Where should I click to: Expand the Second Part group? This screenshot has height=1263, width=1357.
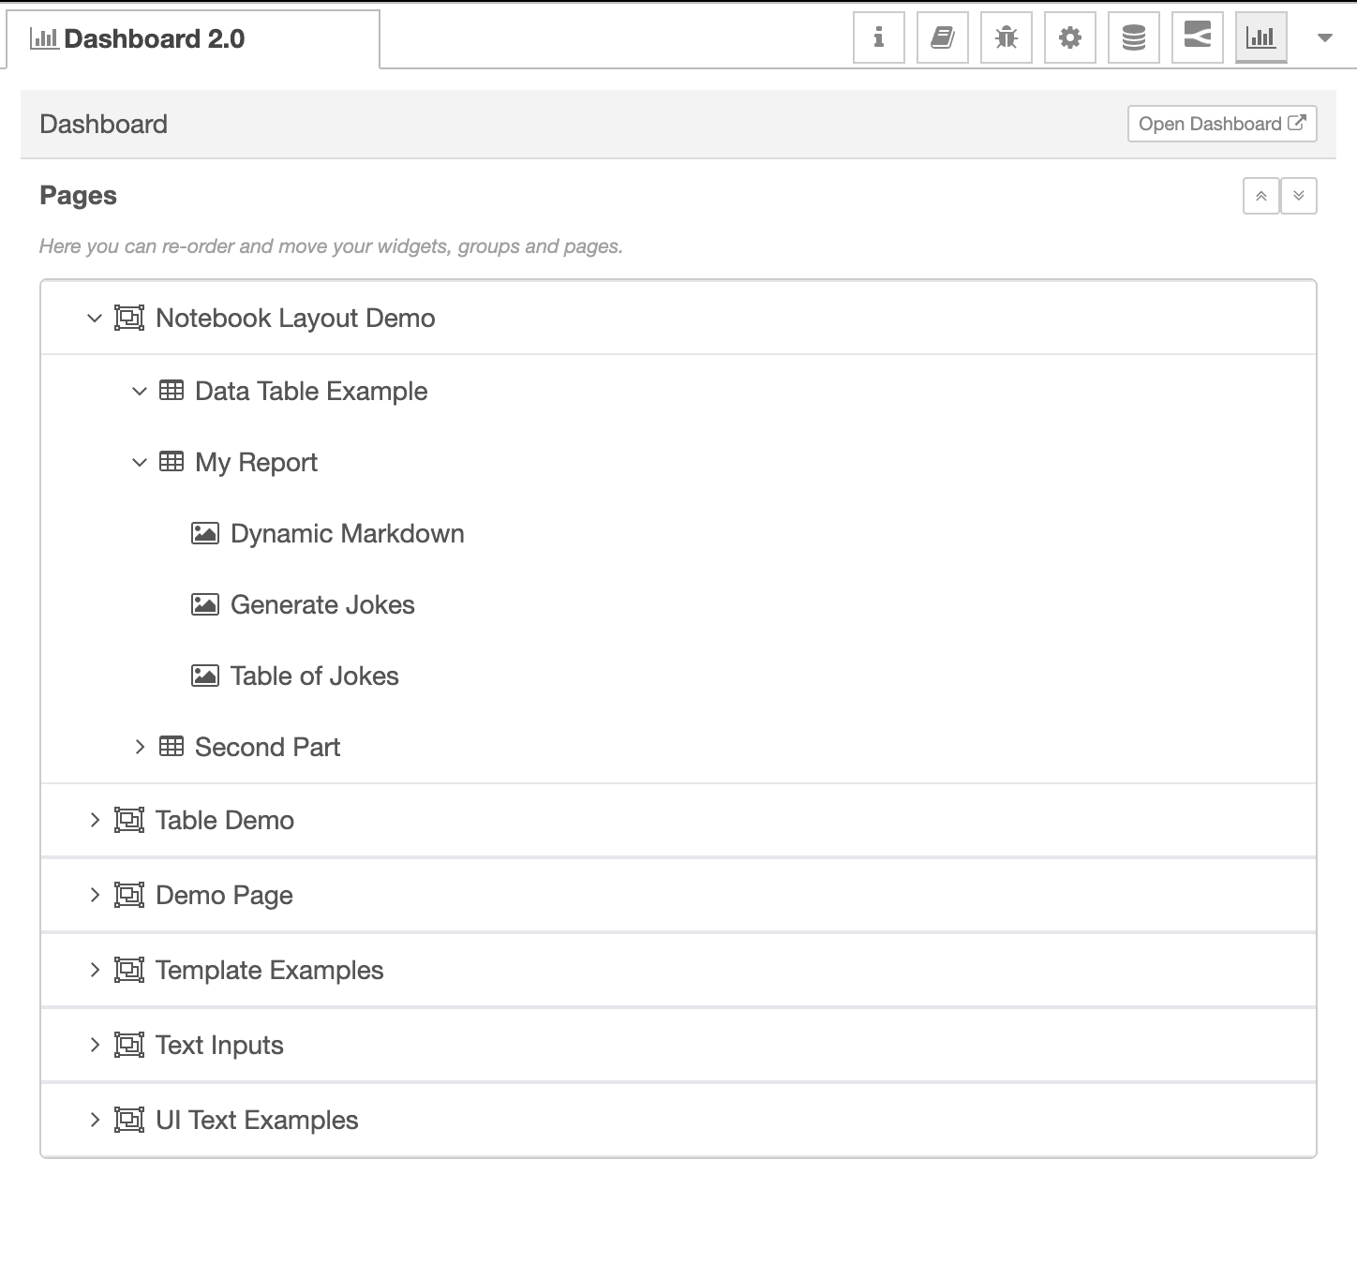(141, 747)
